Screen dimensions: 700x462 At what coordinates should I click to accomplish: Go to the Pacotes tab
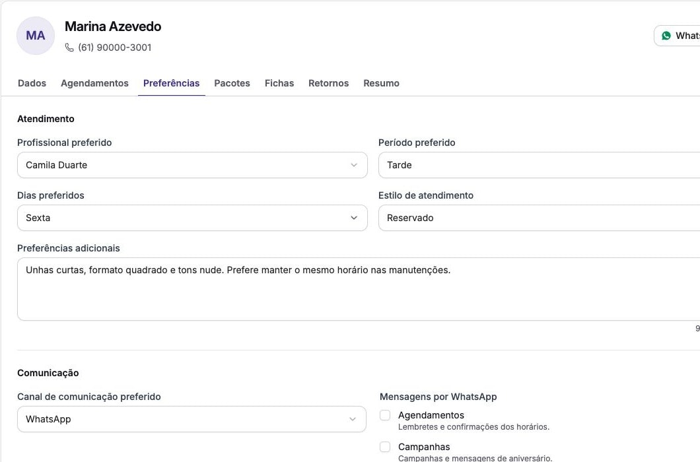pyautogui.click(x=232, y=83)
